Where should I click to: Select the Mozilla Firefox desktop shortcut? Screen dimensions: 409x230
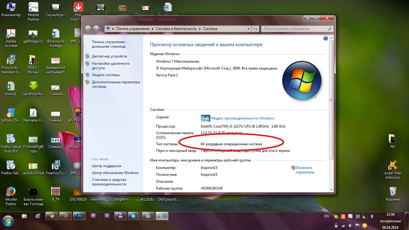point(11,196)
